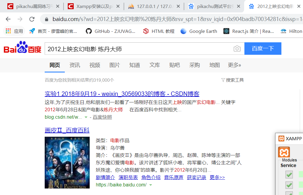Select the 资讯 search category
303x195 pixels.
pyautogui.click(x=75, y=65)
